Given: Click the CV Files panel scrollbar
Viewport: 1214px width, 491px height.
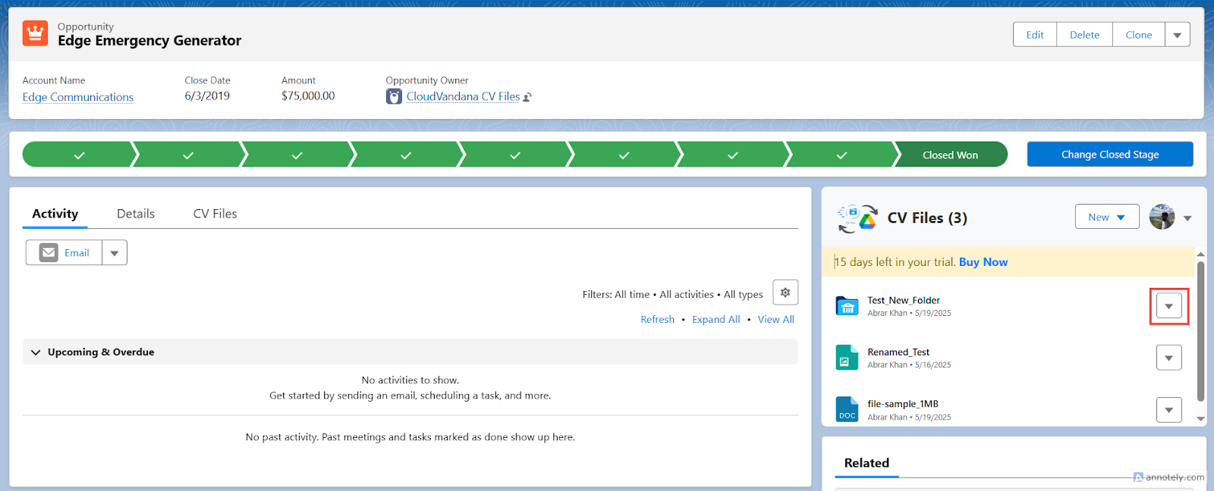Looking at the screenshot, I should point(1200,331).
